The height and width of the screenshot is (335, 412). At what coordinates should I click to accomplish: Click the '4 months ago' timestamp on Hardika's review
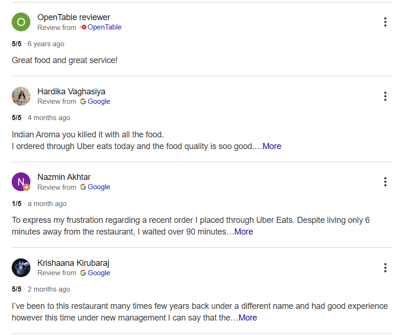[x=49, y=117]
